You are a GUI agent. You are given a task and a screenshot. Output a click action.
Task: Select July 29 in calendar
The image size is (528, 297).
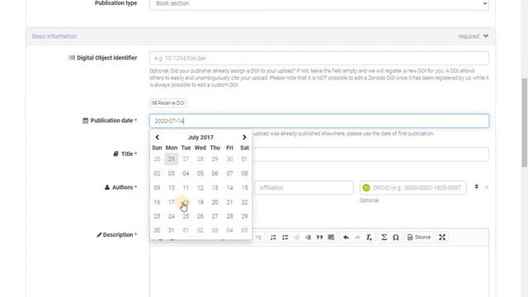(244, 216)
